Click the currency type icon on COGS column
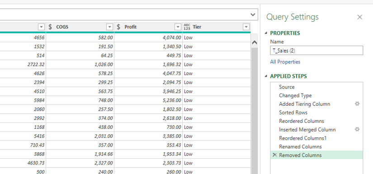The width and height of the screenshot is (373, 174). 50,27
